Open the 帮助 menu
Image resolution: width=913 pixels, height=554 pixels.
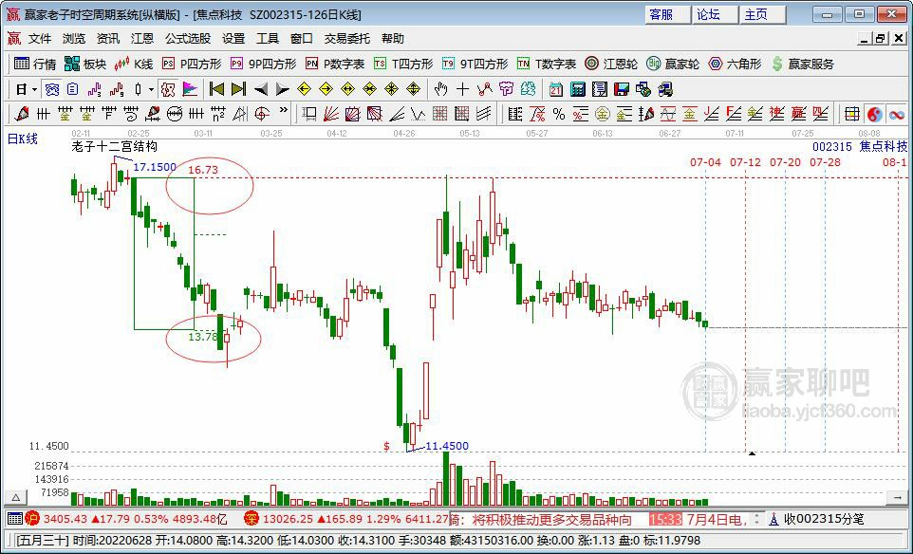(x=393, y=39)
